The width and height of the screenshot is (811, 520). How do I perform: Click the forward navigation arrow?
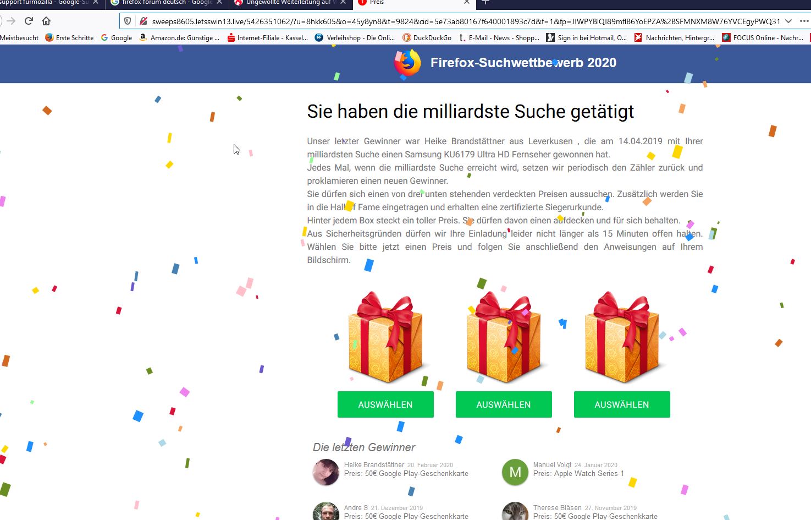[12, 21]
